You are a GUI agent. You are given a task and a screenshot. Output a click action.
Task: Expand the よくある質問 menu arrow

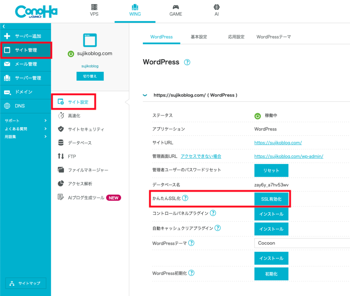pos(45,129)
